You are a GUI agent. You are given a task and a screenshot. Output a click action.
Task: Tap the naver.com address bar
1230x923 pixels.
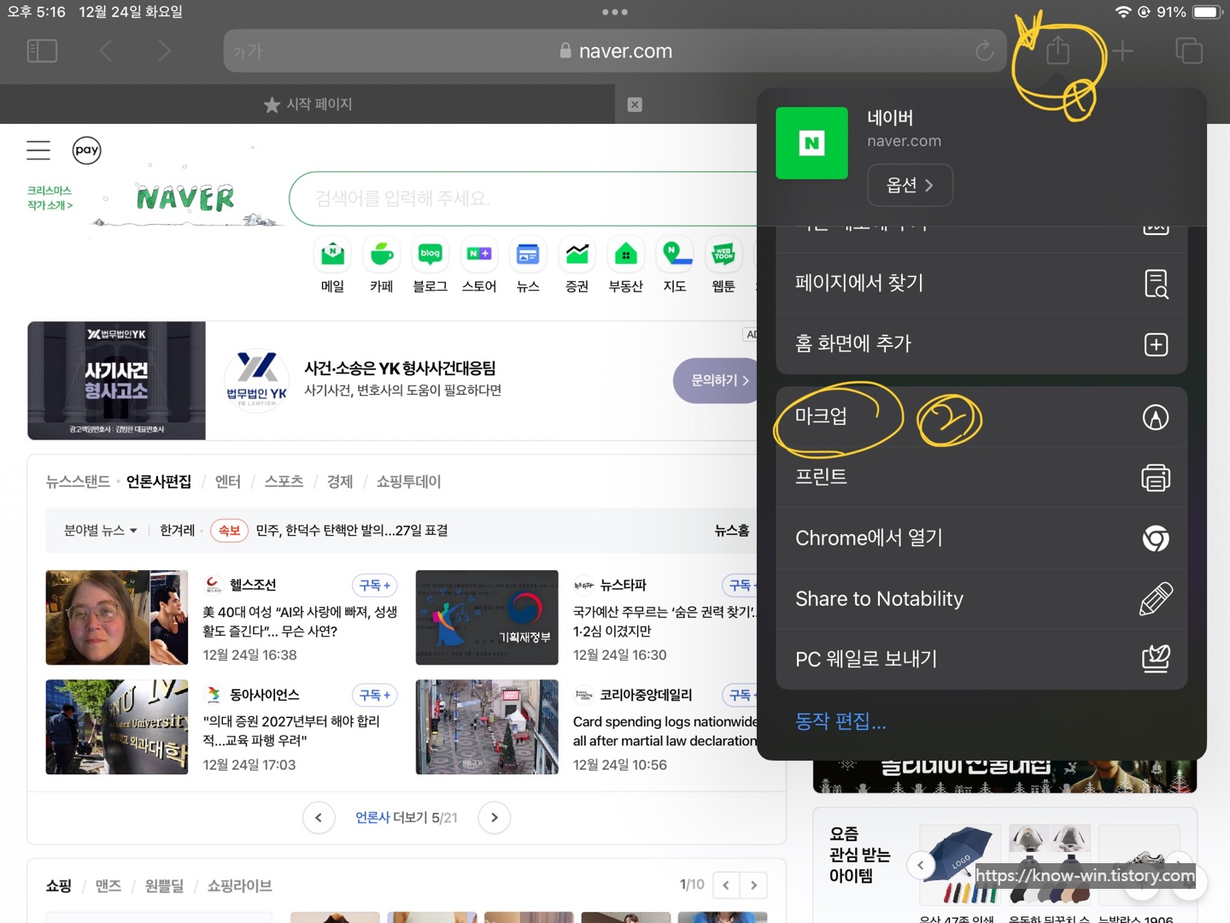615,51
